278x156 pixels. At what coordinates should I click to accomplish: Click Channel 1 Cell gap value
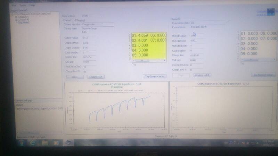pos(90,62)
